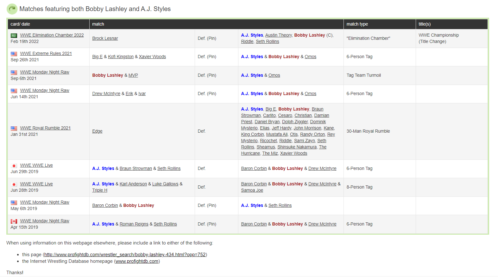Click the 30-Man Royal Rumble match type text
This screenshot has width=498, height=277.
pyautogui.click(x=368, y=131)
